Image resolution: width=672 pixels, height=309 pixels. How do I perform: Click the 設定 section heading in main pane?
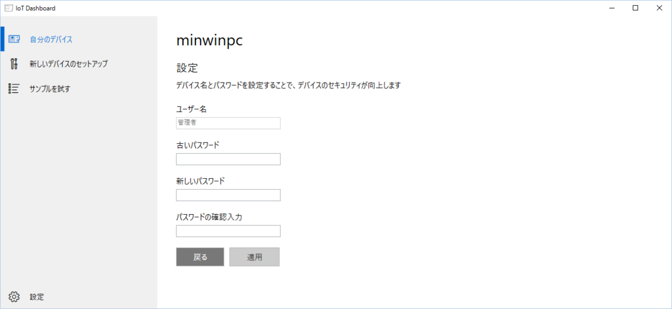(187, 68)
